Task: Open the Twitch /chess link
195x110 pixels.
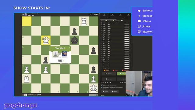Action: [x=146, y=27]
